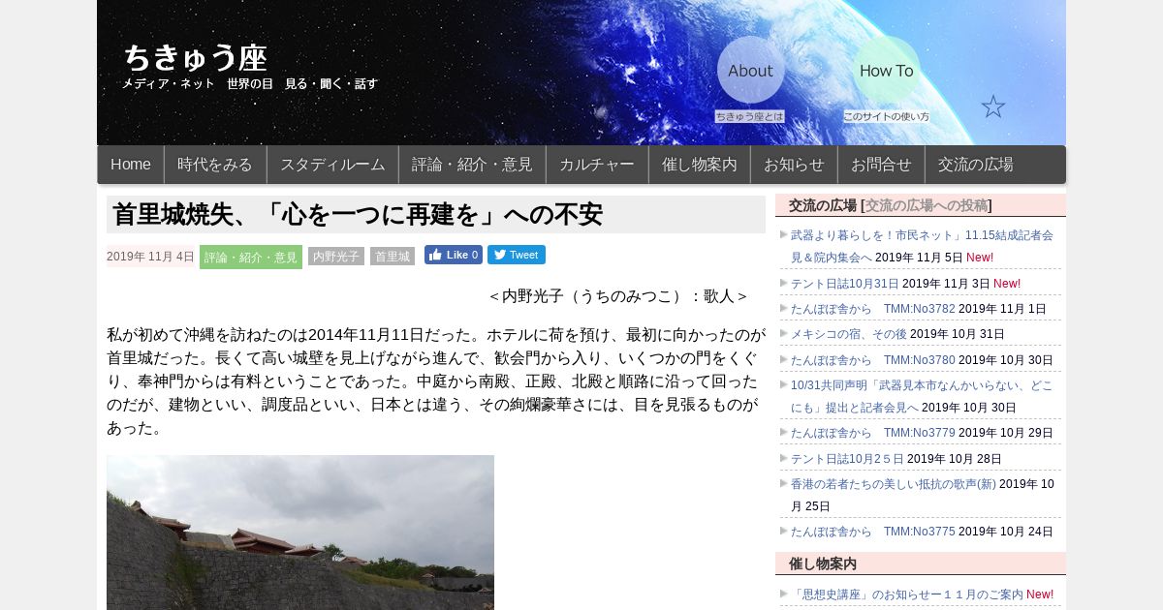Viewport: 1163px width, 610px height.
Task: Open テント日誌10月2５日 link
Action: click(847, 459)
